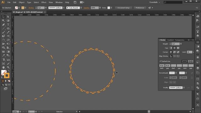Click the Opacity link in control bar

click(87, 8)
